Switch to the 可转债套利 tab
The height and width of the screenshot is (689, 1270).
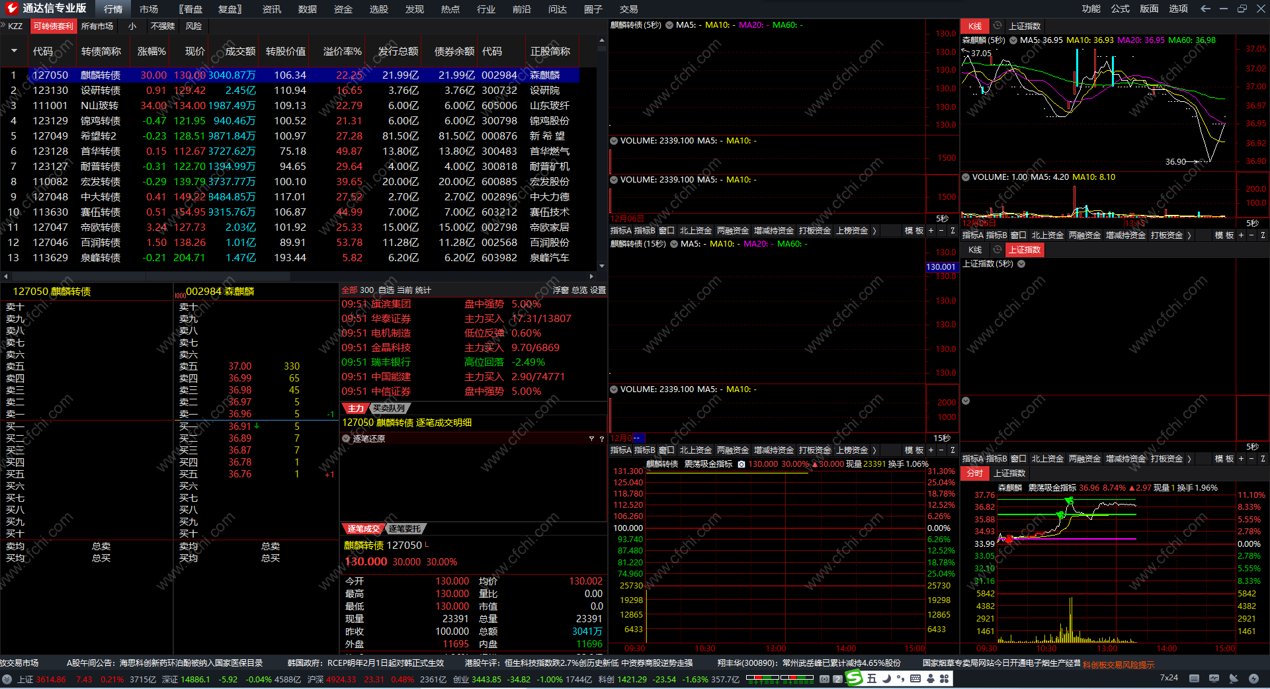(x=54, y=26)
